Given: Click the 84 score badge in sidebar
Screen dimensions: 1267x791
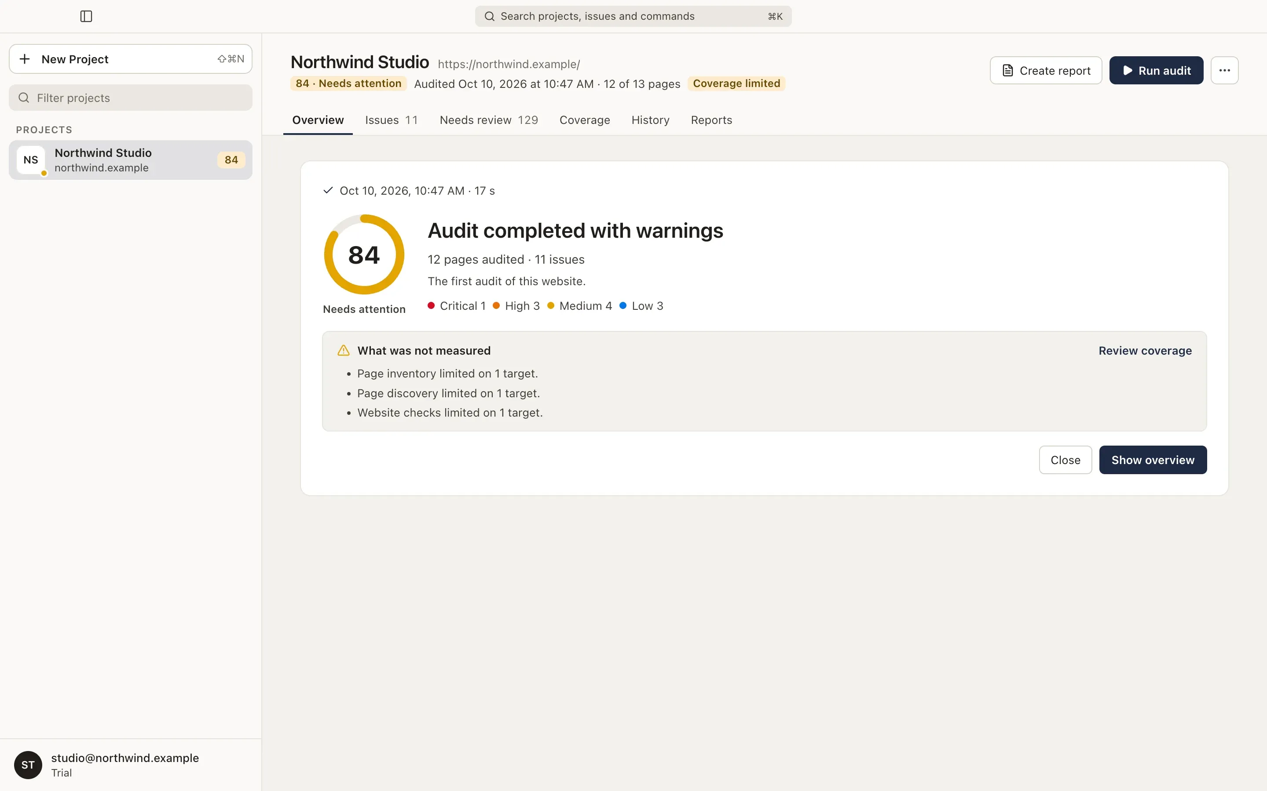Looking at the screenshot, I should pyautogui.click(x=231, y=160).
